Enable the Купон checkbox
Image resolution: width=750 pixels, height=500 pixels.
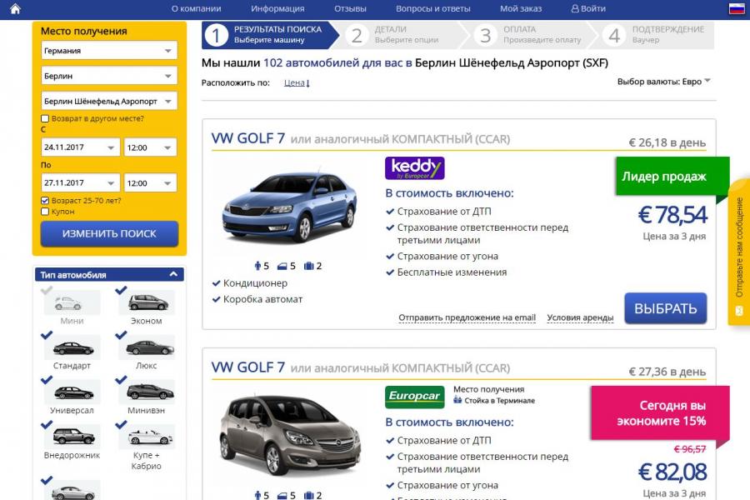(x=45, y=212)
